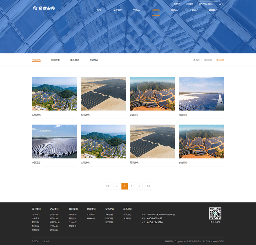This screenshot has height=245, width=256.
Task: Click the 末页 last page button
Action: click(x=148, y=186)
